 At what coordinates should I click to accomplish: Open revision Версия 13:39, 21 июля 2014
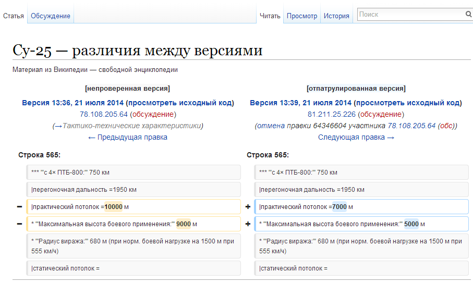tap(300, 103)
